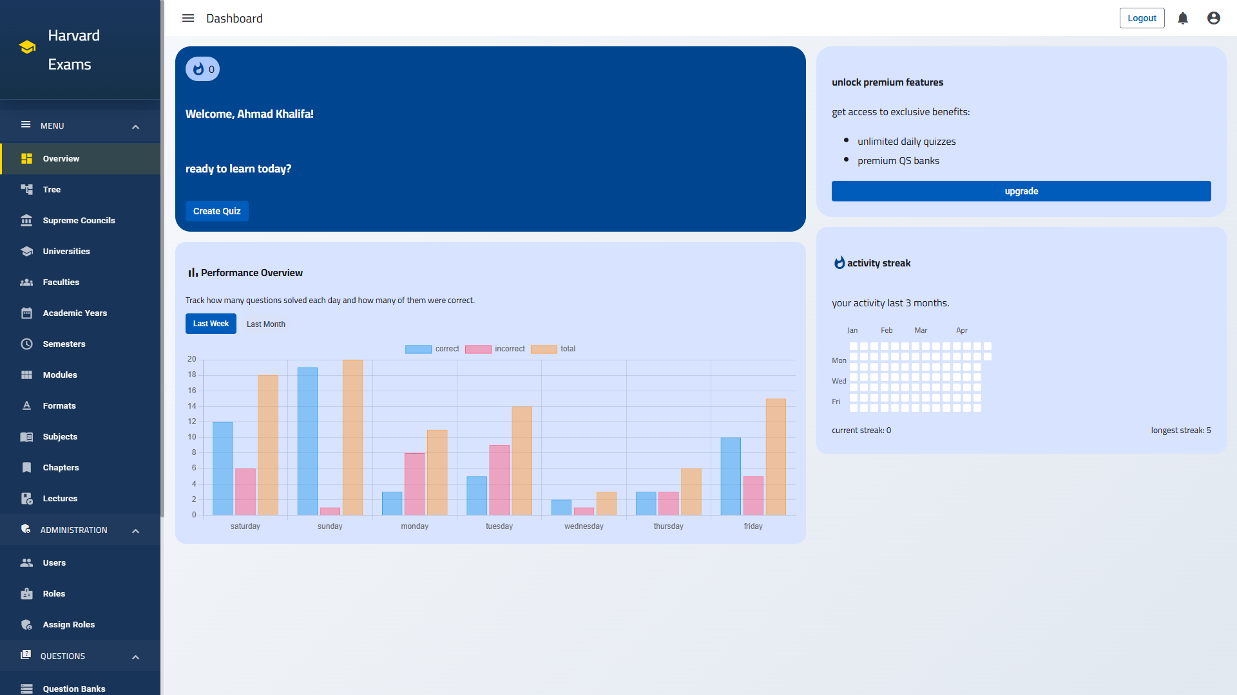Click the notification bell icon

tap(1182, 18)
